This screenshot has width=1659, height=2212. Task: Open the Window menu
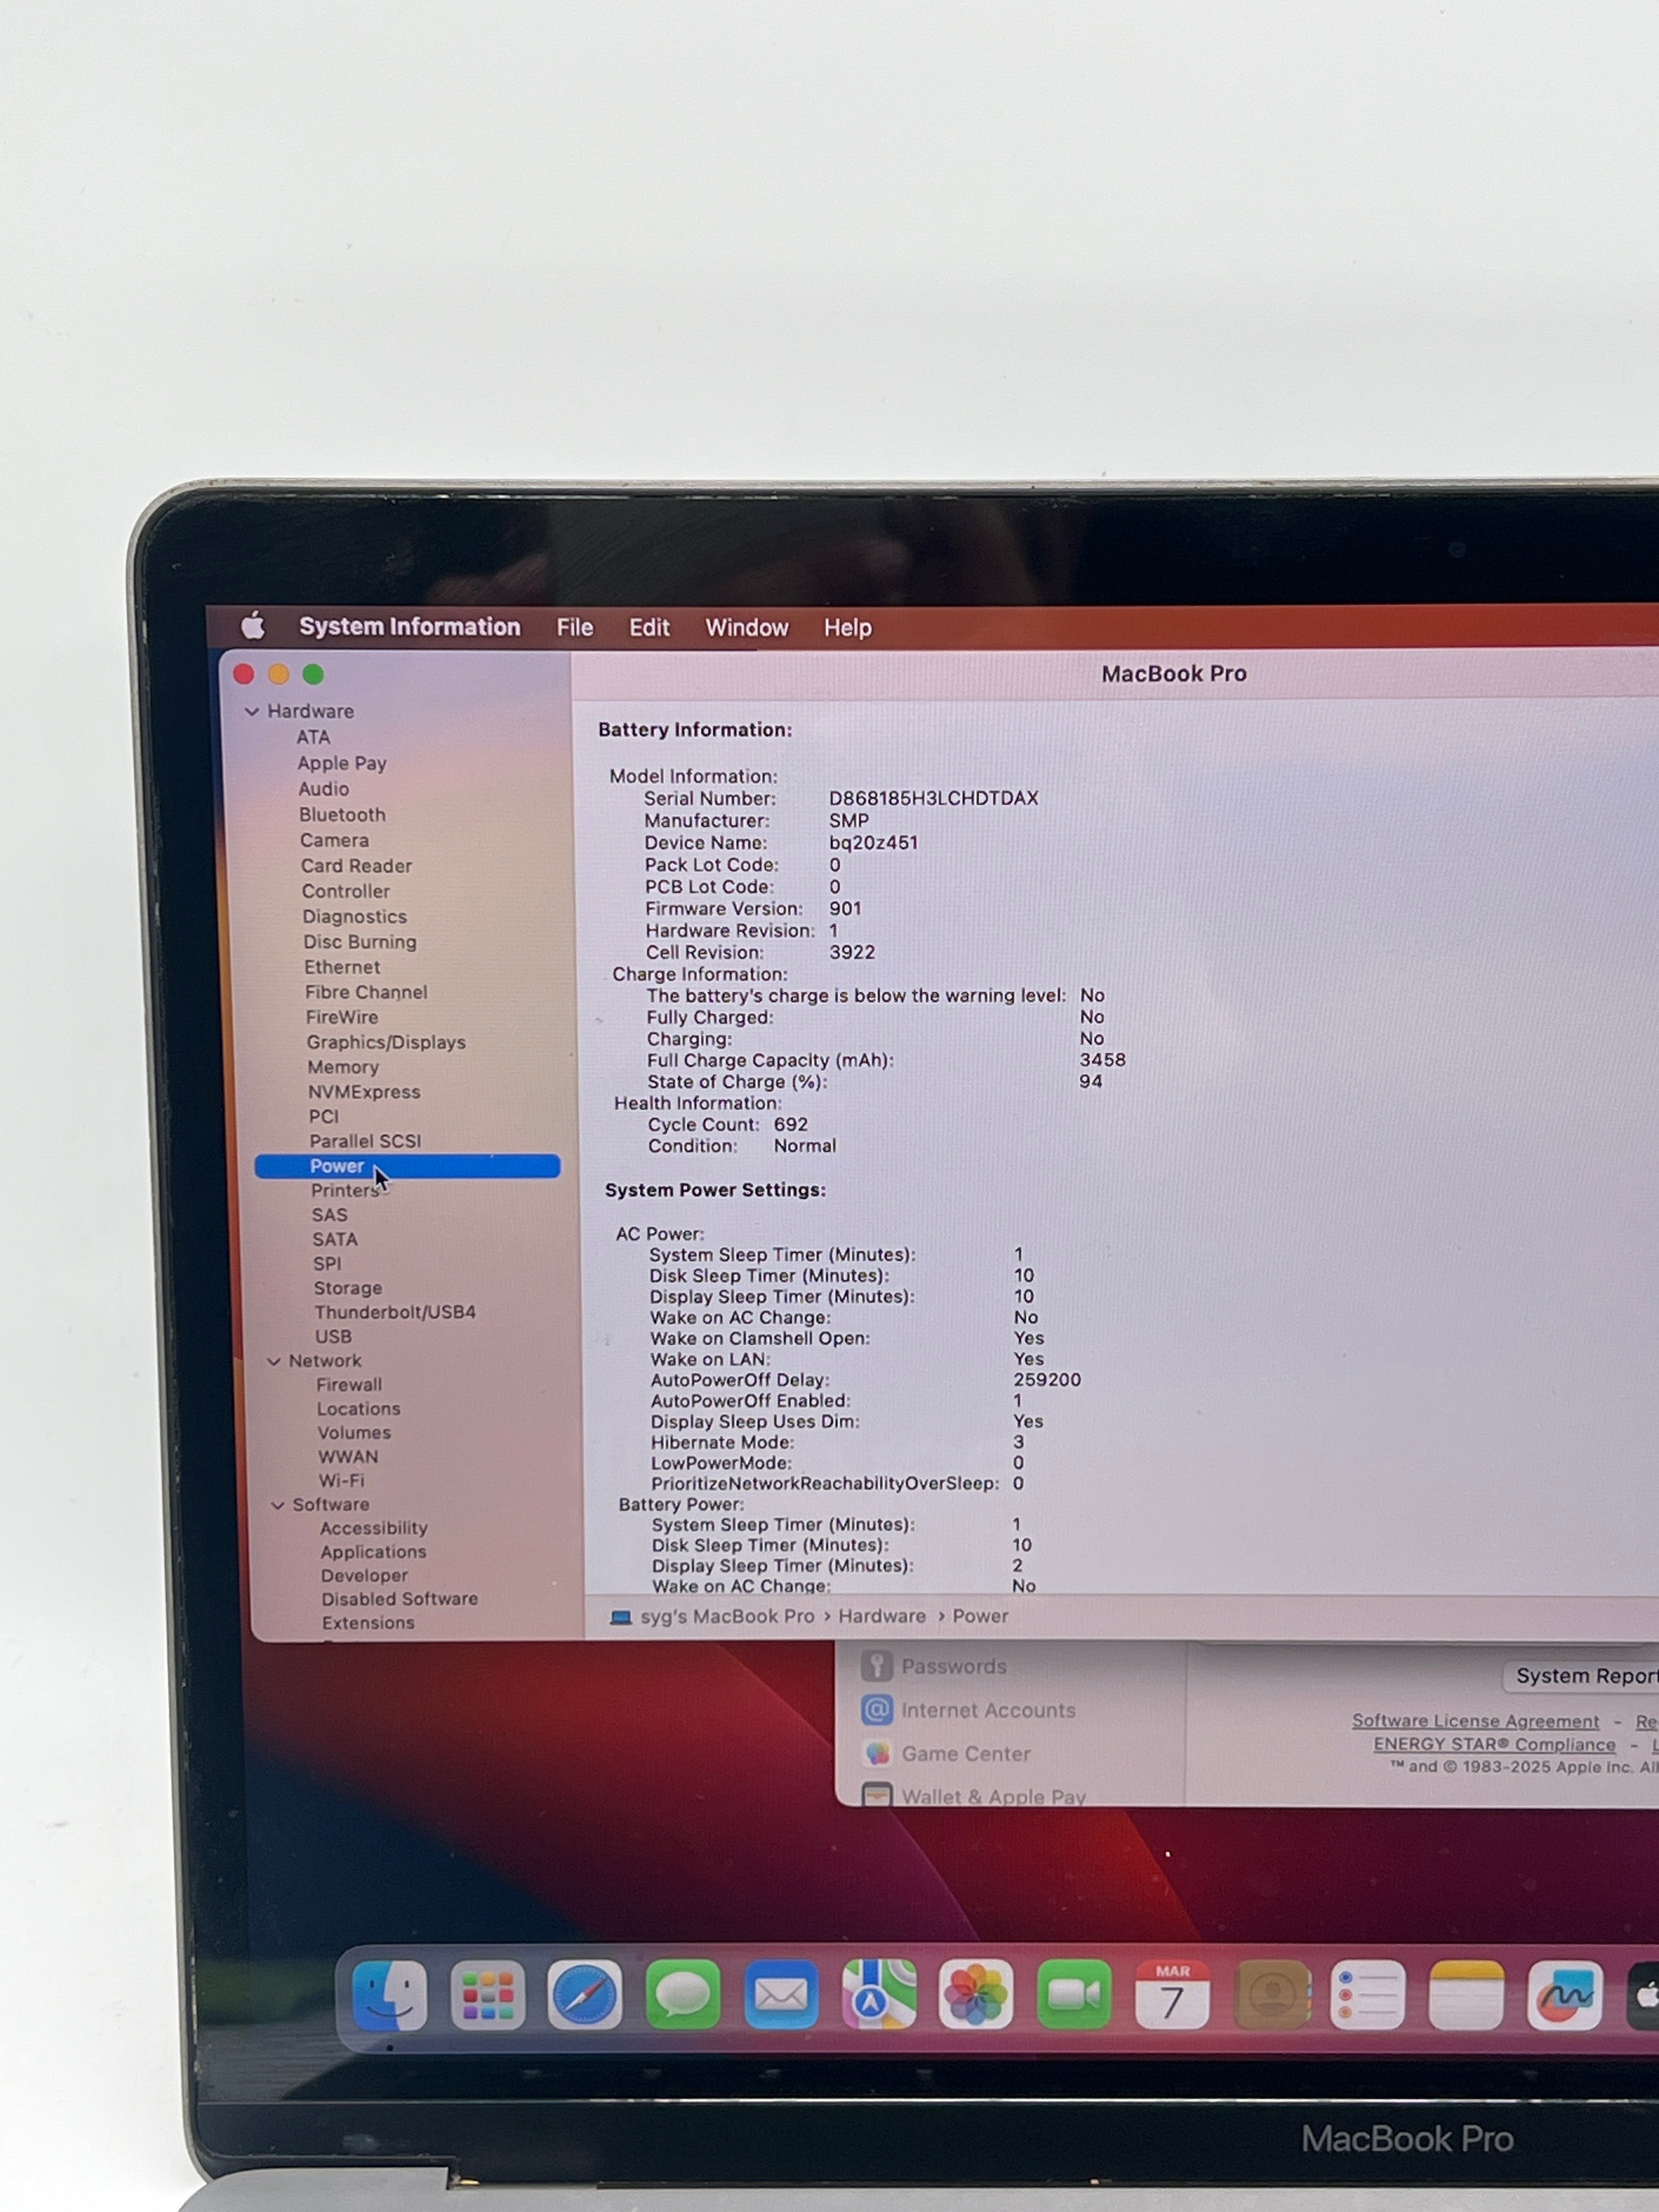click(747, 627)
